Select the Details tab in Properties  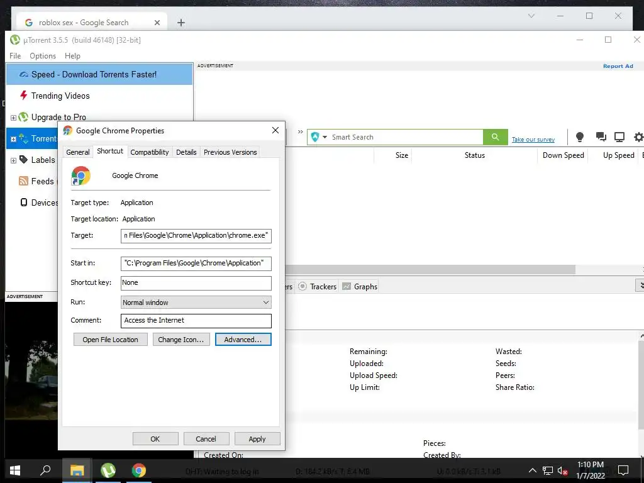tap(186, 152)
